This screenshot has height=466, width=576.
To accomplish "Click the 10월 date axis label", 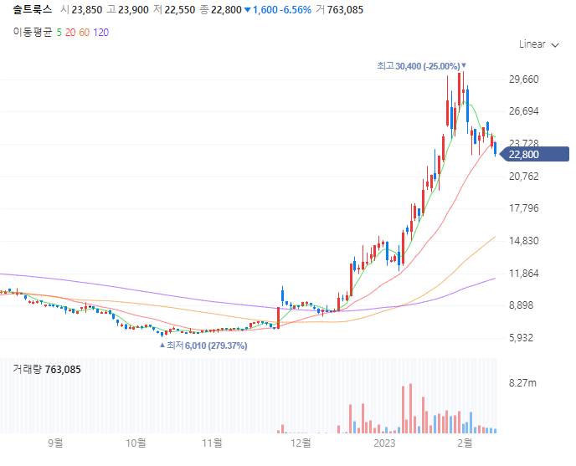I will [136, 443].
